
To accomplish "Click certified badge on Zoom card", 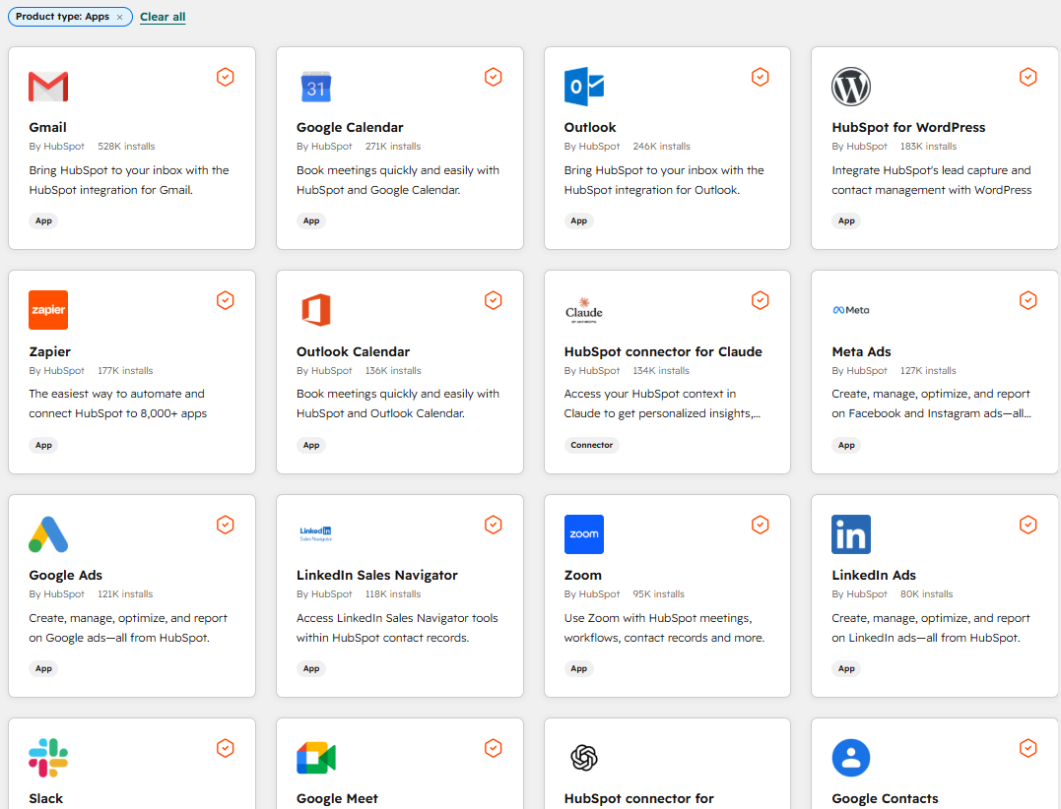I will pyautogui.click(x=761, y=526).
